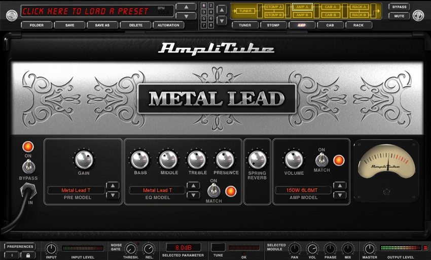Open the AUTOMATION settings button
The image size is (431, 260).
[x=168, y=25]
